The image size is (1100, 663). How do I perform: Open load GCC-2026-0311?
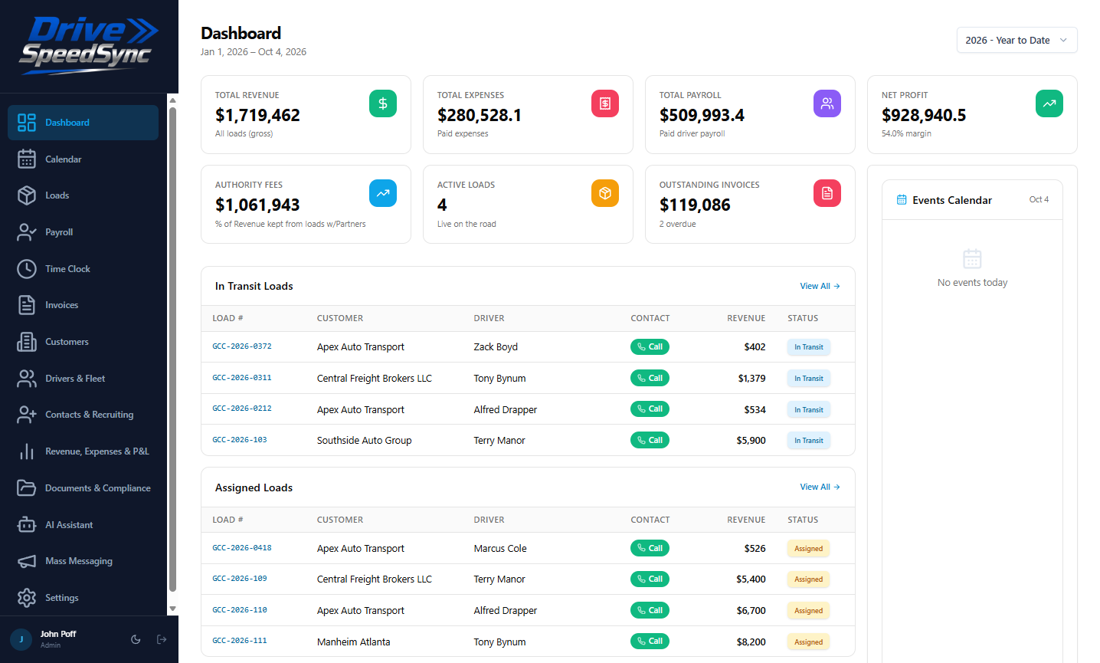pos(242,378)
